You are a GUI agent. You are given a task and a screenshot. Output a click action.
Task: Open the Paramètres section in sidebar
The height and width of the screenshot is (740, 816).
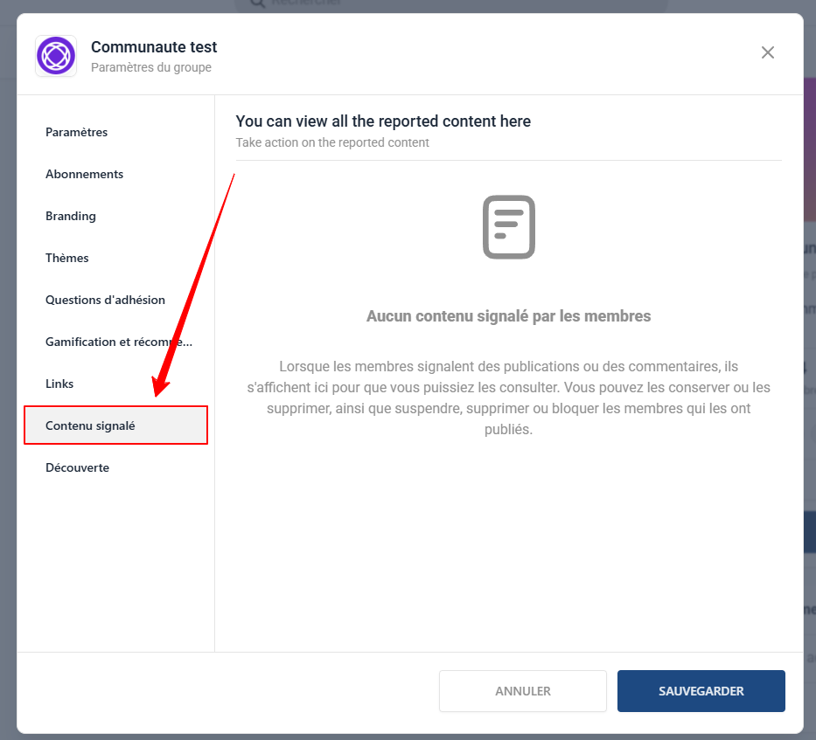click(x=77, y=133)
